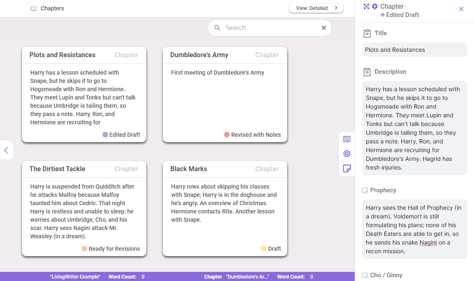Click the Chapters book icon top-left
Screen dimensions: 474x281
34,8
